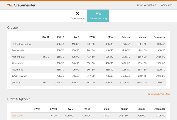177x120 pixels.
Task: Click the Zeiterfassung alarm clock icon
Action: pyautogui.click(x=77, y=13)
